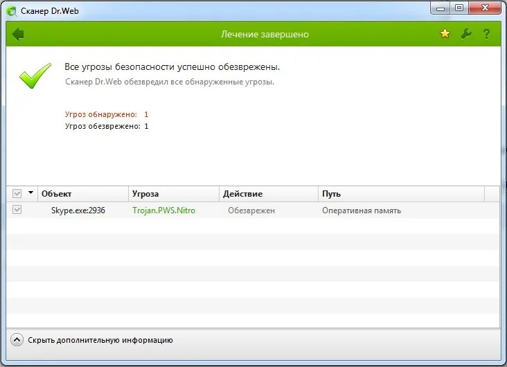Maximize the Сканер Dr.Web window
507x367 pixels.
pyautogui.click(x=459, y=8)
